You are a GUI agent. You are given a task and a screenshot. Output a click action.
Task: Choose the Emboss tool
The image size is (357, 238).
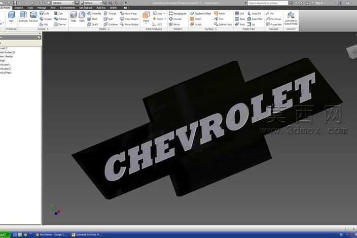pos(60,19)
